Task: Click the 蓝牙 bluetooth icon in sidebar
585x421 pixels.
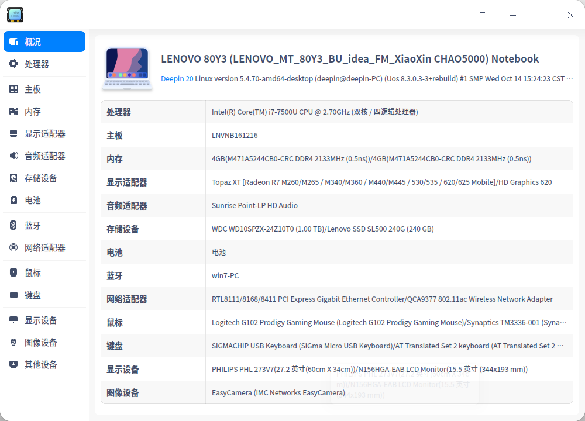Action: coord(13,225)
